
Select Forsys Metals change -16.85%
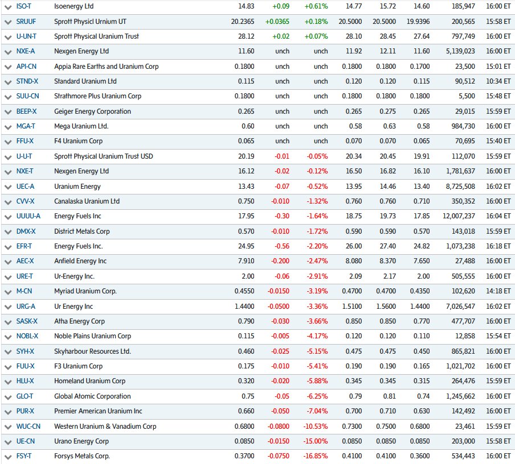(x=315, y=456)
